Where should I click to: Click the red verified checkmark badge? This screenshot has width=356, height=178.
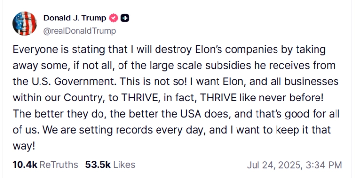coord(114,18)
